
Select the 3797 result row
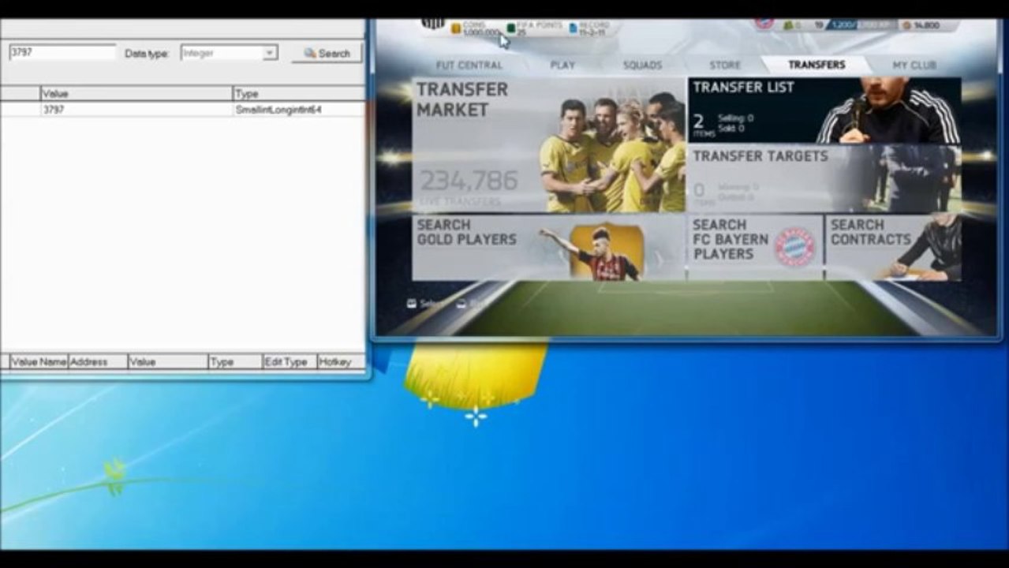coord(182,110)
